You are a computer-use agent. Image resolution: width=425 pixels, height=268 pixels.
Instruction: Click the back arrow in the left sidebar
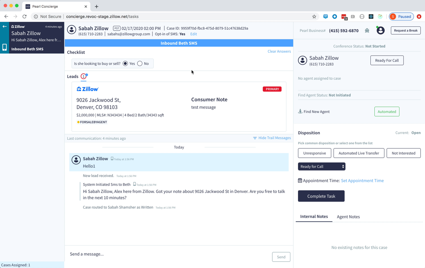coord(5,26)
